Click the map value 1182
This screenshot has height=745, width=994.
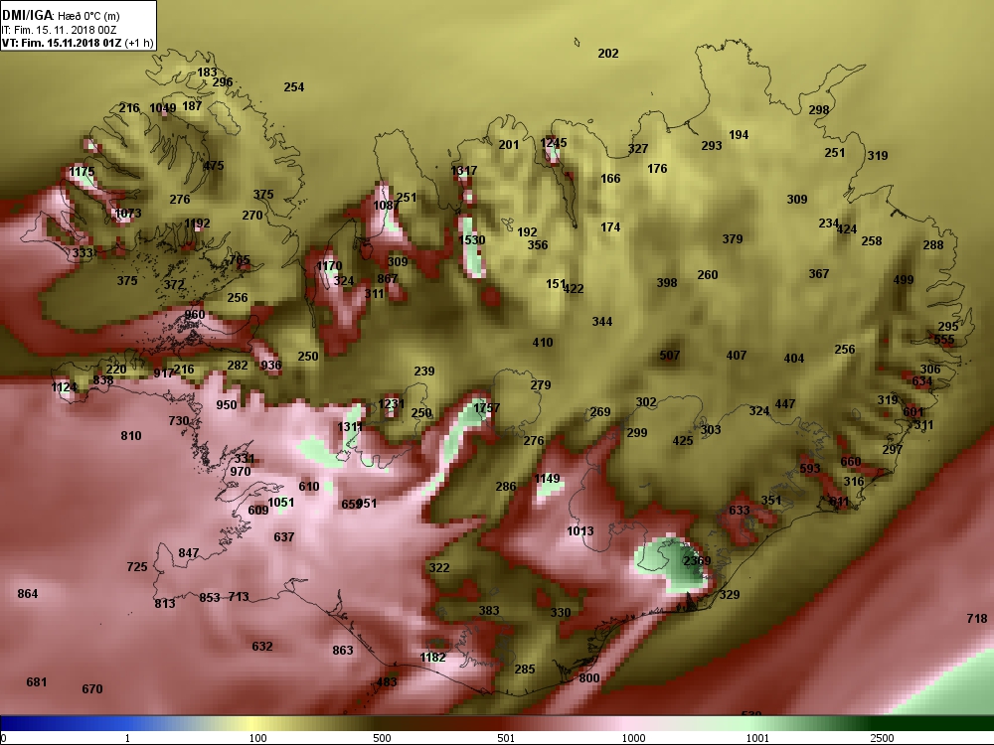tap(432, 658)
